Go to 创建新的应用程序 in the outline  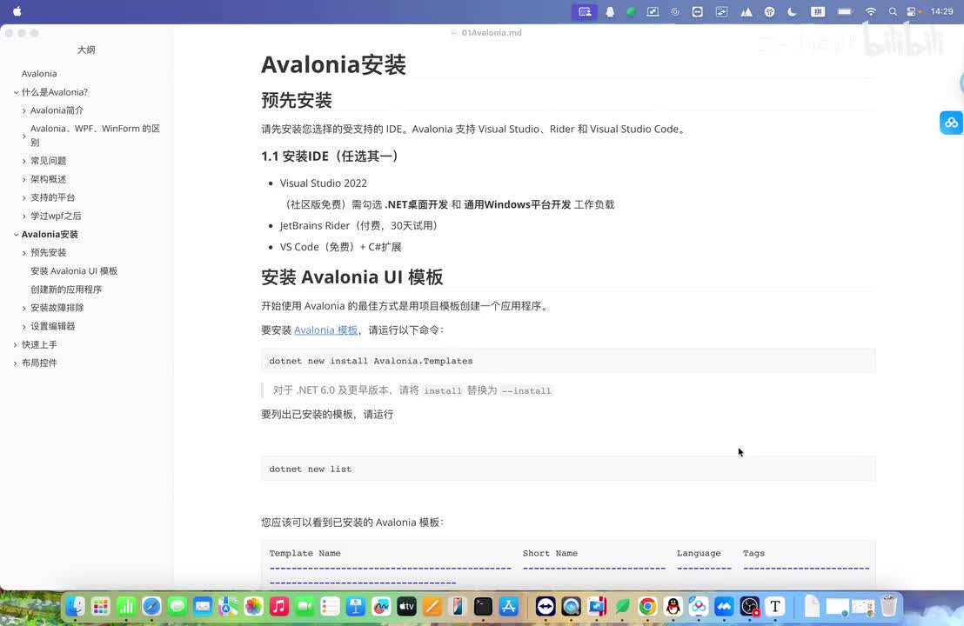[66, 290]
